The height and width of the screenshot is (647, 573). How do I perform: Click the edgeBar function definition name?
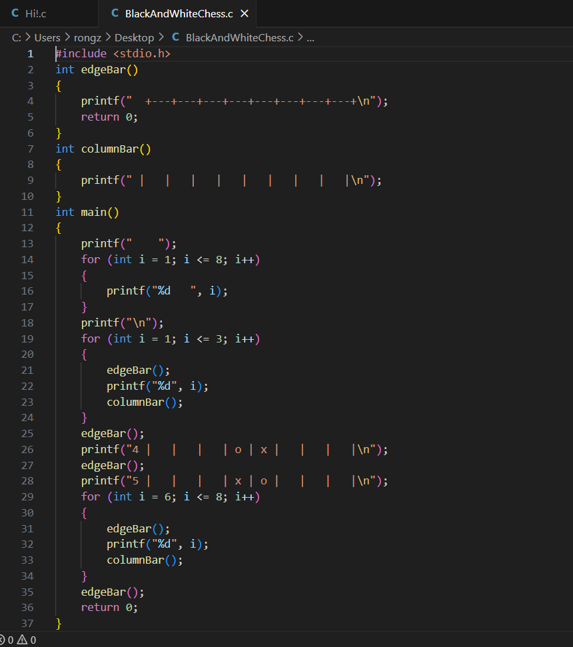pyautogui.click(x=103, y=69)
